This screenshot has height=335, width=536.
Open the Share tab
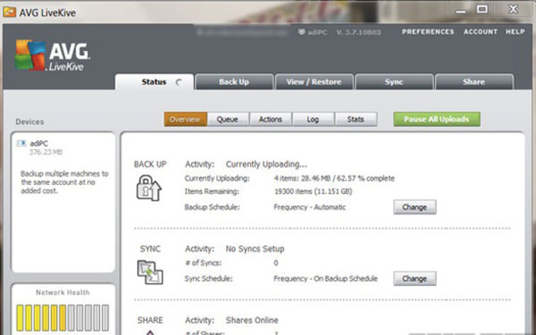click(474, 82)
